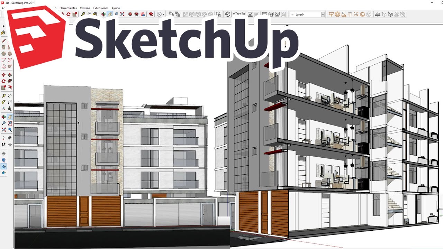This screenshot has height=249, width=443.
Task: Add a V-Ray Sphere Light
Action: pyautogui.click(x=337, y=14)
